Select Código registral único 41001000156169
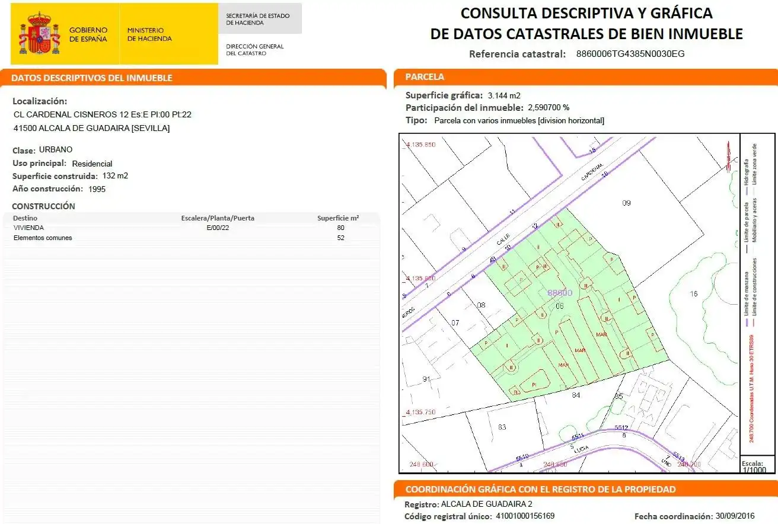The width and height of the screenshot is (778, 524). tap(525, 516)
